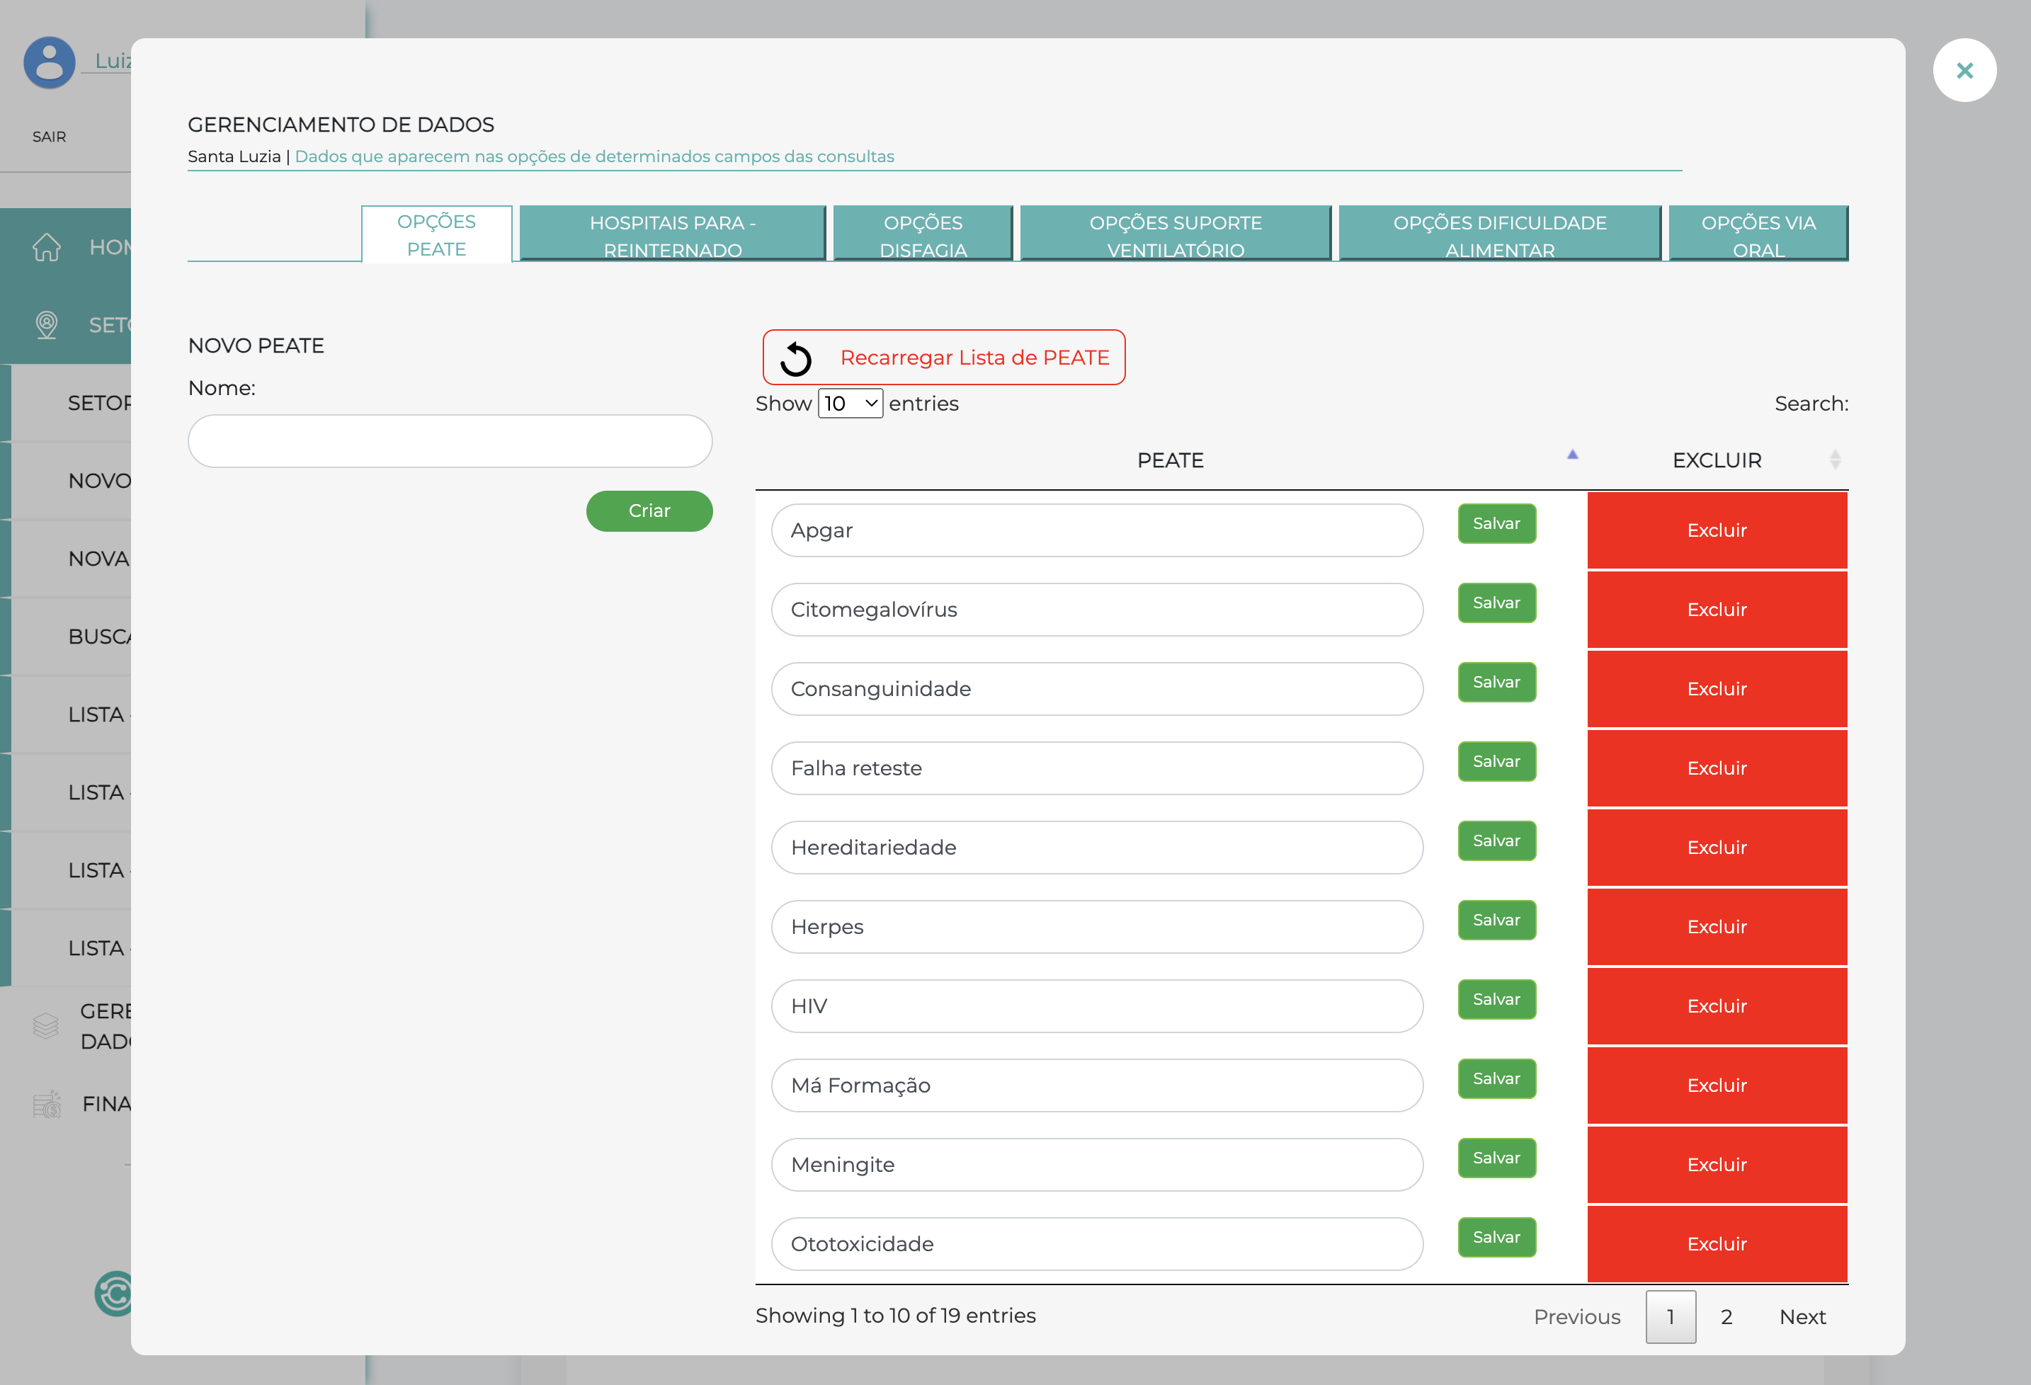2031x1385 pixels.
Task: Click the Nome input field under NOVO PEATE
Action: pyautogui.click(x=449, y=441)
